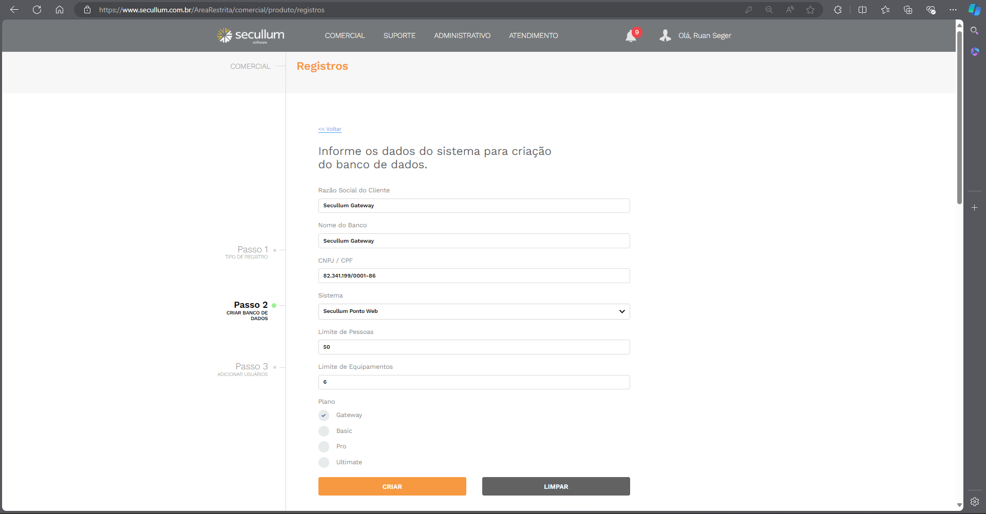Click the LIMPAR button
Screen dimensions: 986x514
[556, 486]
